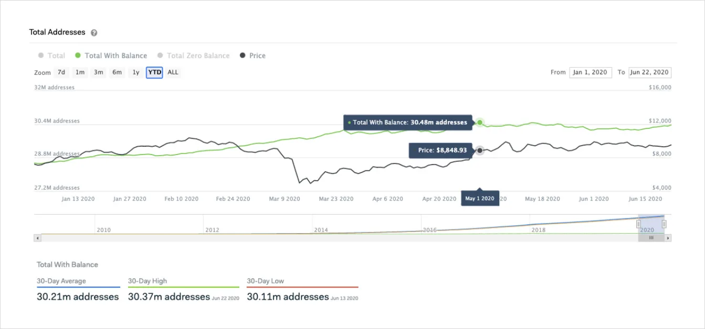Select the ALL zoom option
Image resolution: width=705 pixels, height=329 pixels.
coord(173,72)
